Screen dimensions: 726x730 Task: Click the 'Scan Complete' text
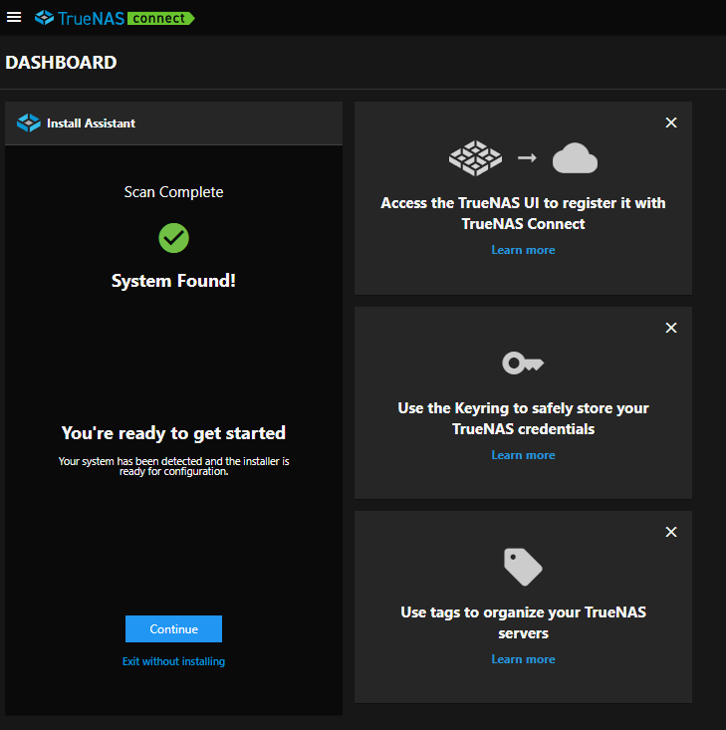pos(173,192)
